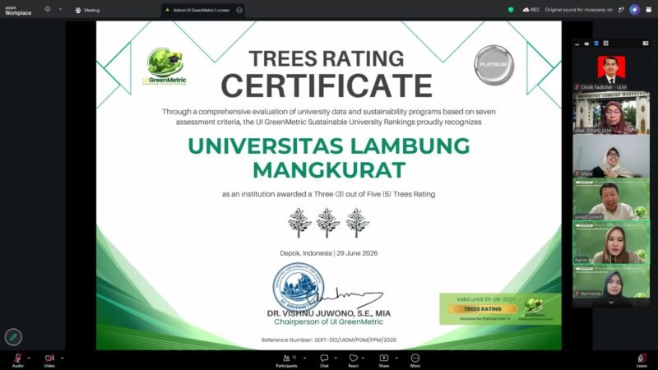Open the AI Companion sparkle icon
Viewport: 658px width, 370px height.
634,10
